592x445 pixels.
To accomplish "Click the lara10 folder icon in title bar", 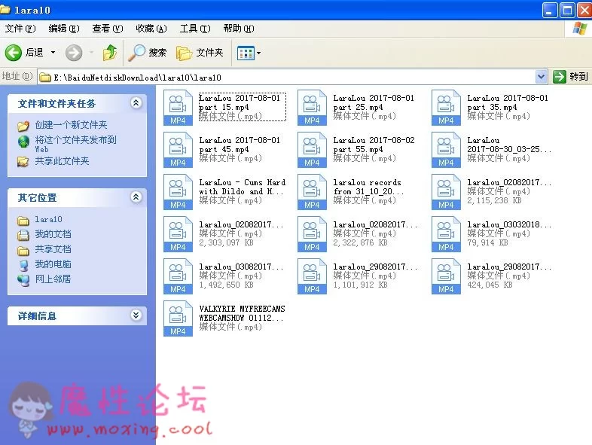I will click(5, 9).
